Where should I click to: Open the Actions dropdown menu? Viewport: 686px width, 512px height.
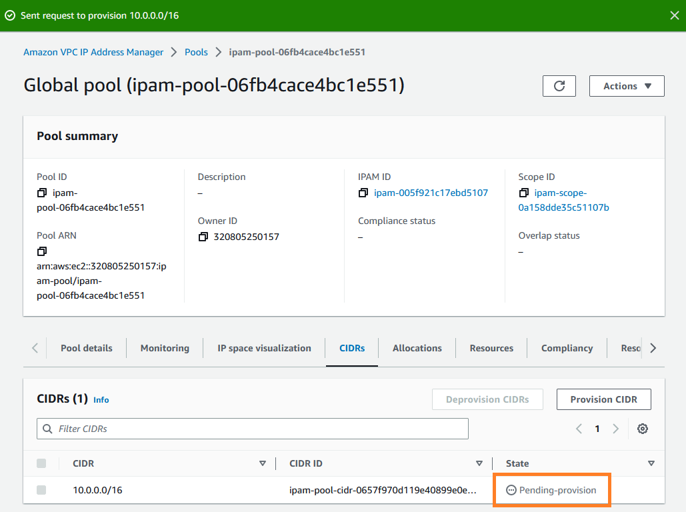[x=626, y=85]
